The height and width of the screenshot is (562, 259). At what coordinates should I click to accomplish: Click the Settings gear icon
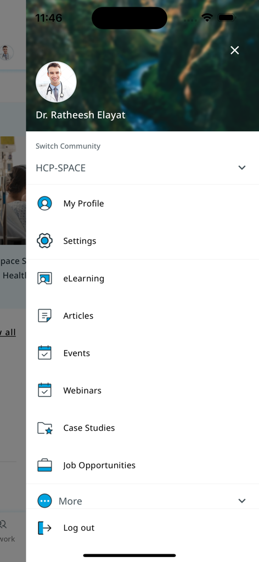[45, 241]
